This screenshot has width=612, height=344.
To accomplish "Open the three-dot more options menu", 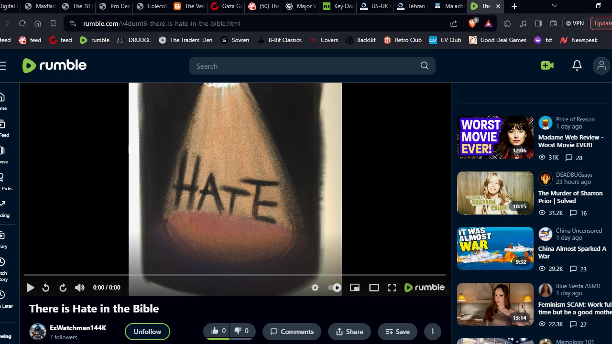I will 433,332.
